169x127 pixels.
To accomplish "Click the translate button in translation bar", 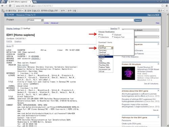I will [63, 10].
